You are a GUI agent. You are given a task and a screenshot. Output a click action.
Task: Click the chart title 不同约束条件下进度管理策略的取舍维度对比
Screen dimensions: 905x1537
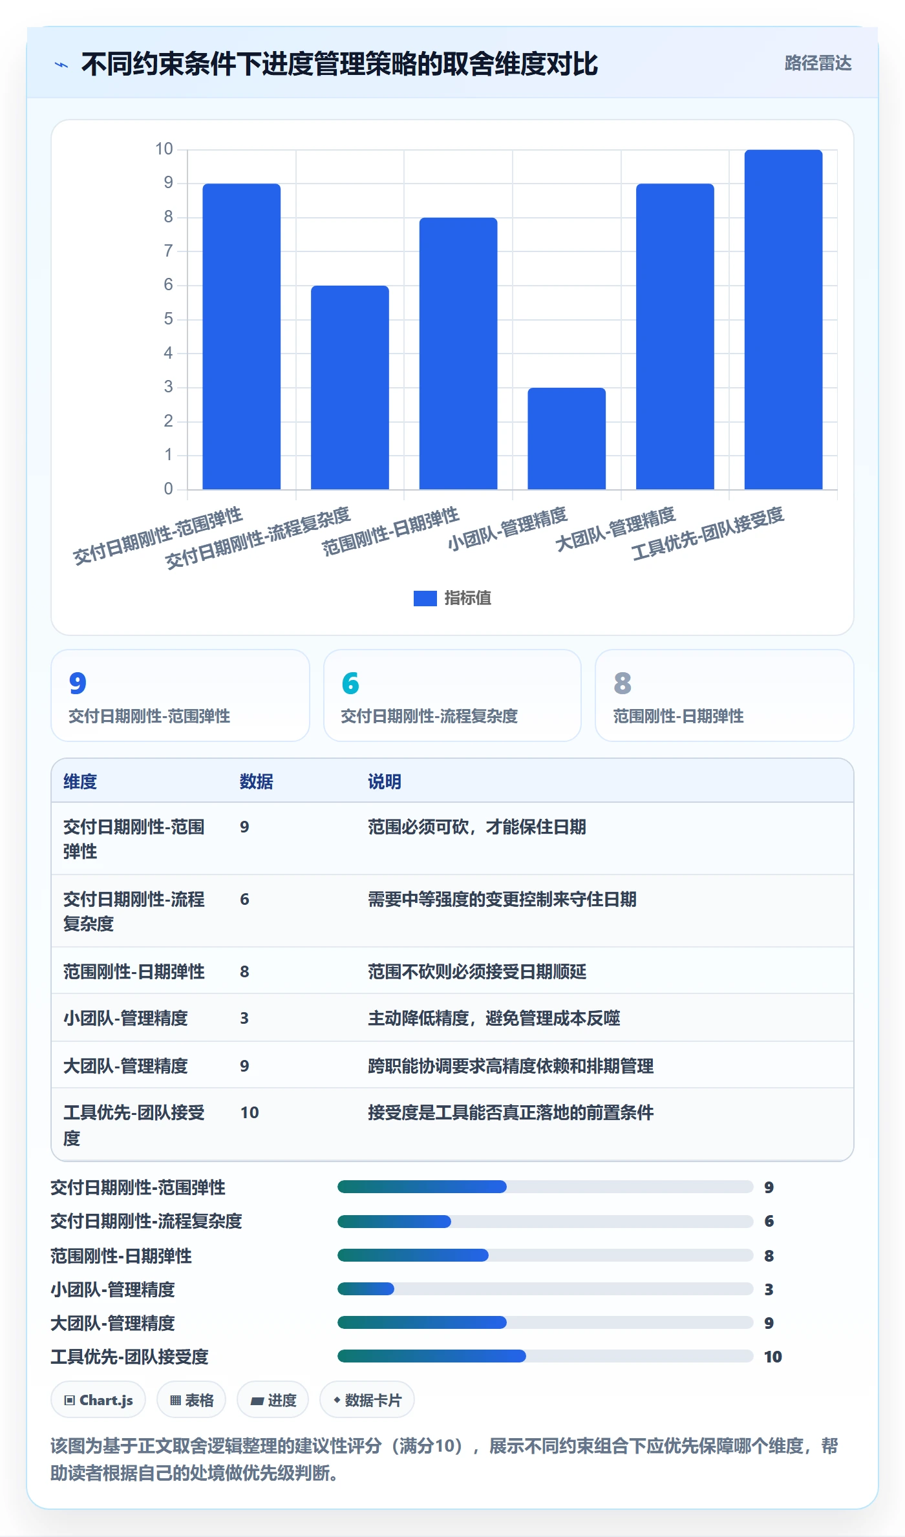(339, 64)
